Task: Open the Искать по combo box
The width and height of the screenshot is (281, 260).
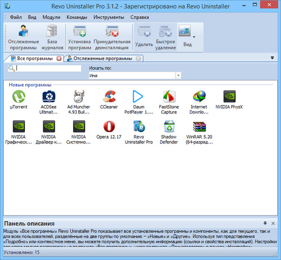Action: coord(135,75)
